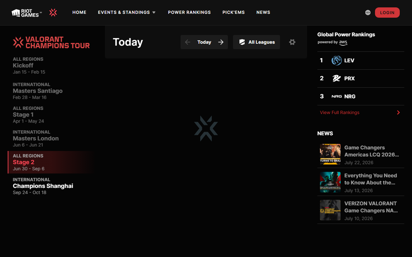Select the highlighted Stage 2 event

tap(51, 162)
